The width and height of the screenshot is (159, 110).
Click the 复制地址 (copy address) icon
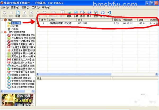[54, 13]
